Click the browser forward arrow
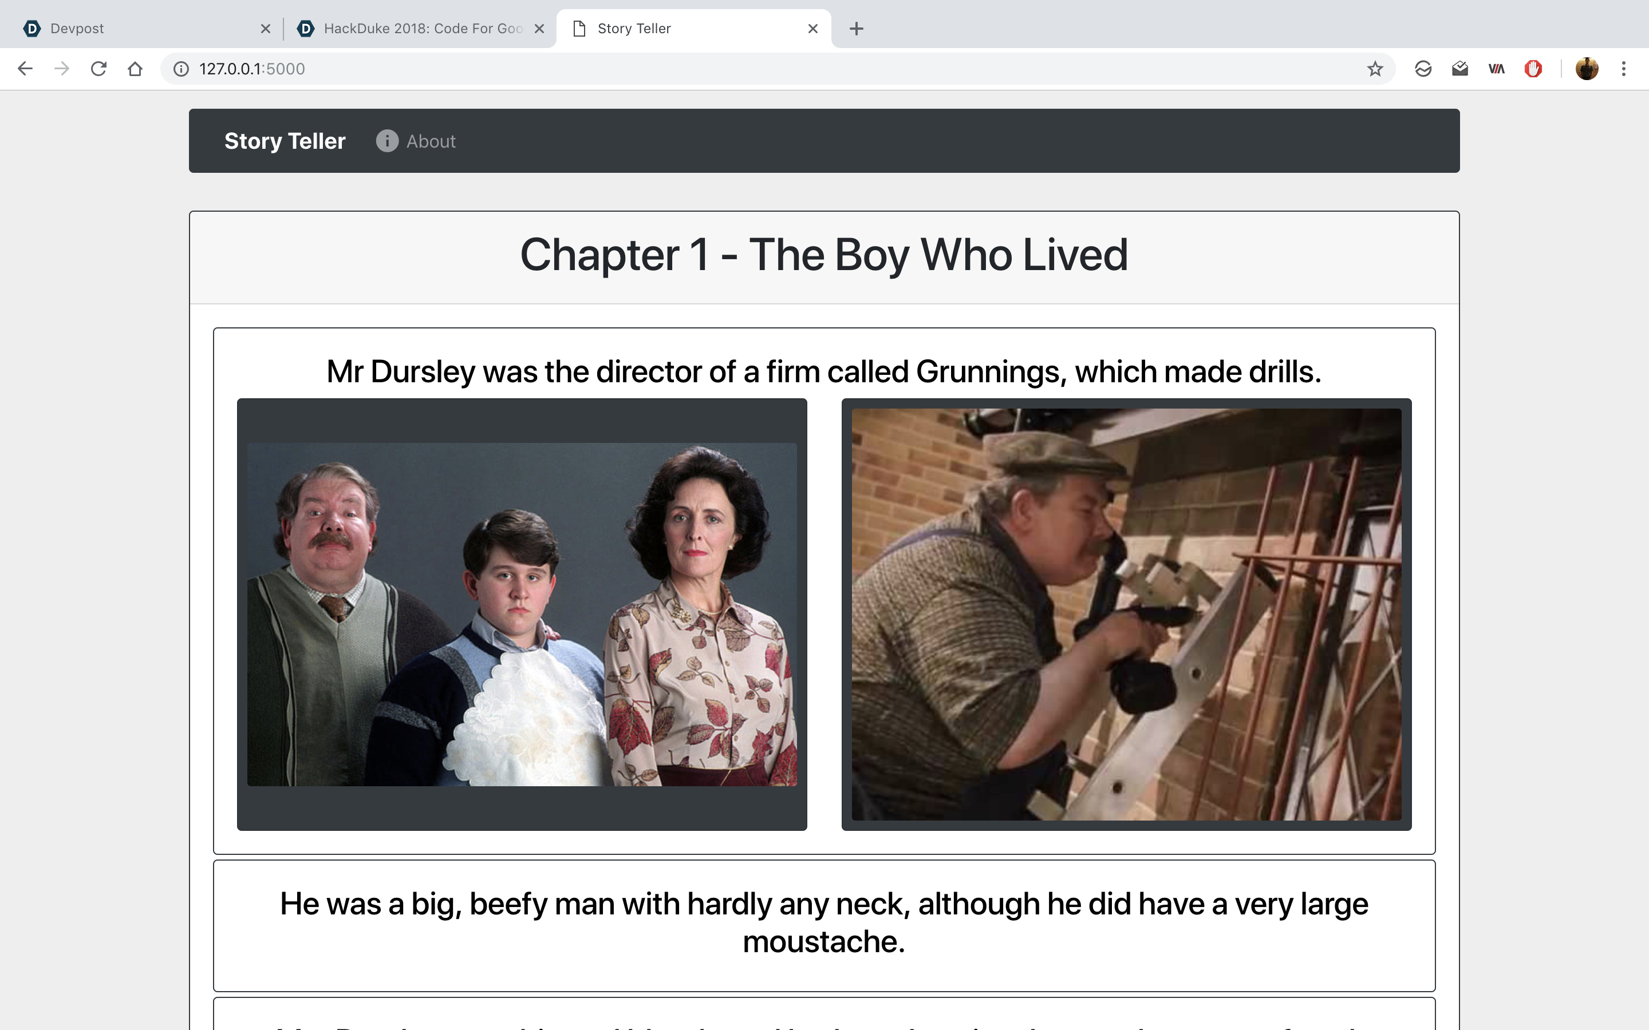Viewport: 1649px width, 1030px height. pos(62,69)
